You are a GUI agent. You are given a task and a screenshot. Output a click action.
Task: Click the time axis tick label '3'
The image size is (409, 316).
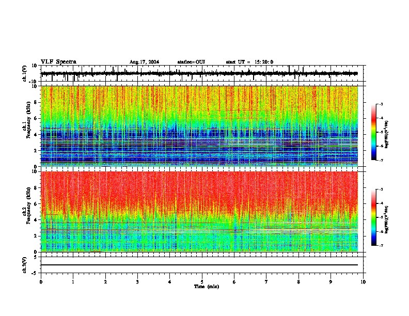[137, 282]
